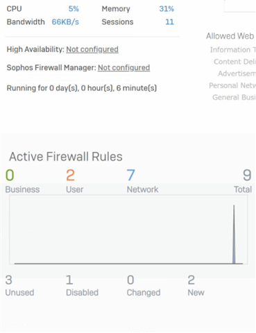The width and height of the screenshot is (256, 333).
Task: Click the Sessions count 11
Action: (169, 22)
